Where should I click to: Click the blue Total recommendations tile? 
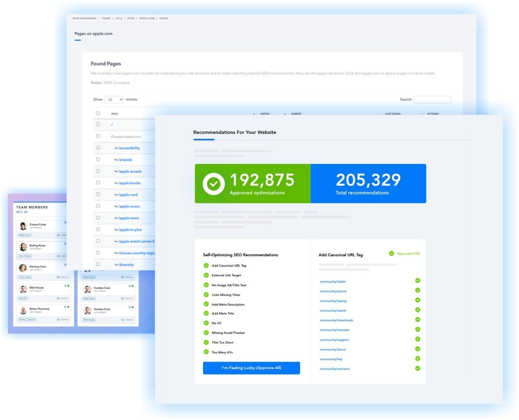pyautogui.click(x=368, y=183)
